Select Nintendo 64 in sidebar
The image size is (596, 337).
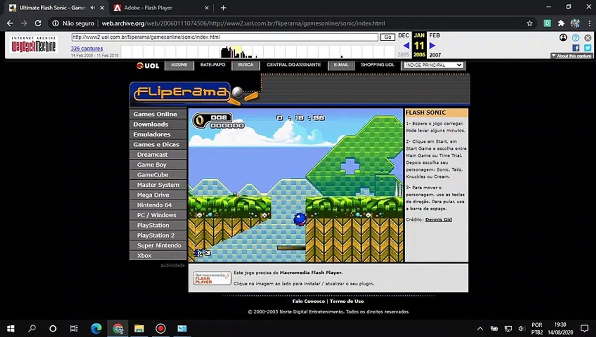click(158, 205)
